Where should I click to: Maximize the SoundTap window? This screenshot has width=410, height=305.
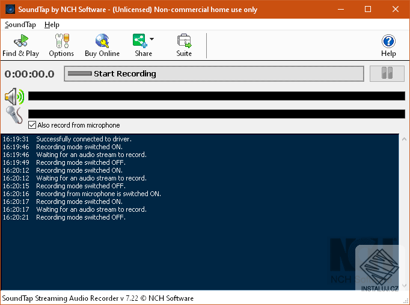click(368, 10)
